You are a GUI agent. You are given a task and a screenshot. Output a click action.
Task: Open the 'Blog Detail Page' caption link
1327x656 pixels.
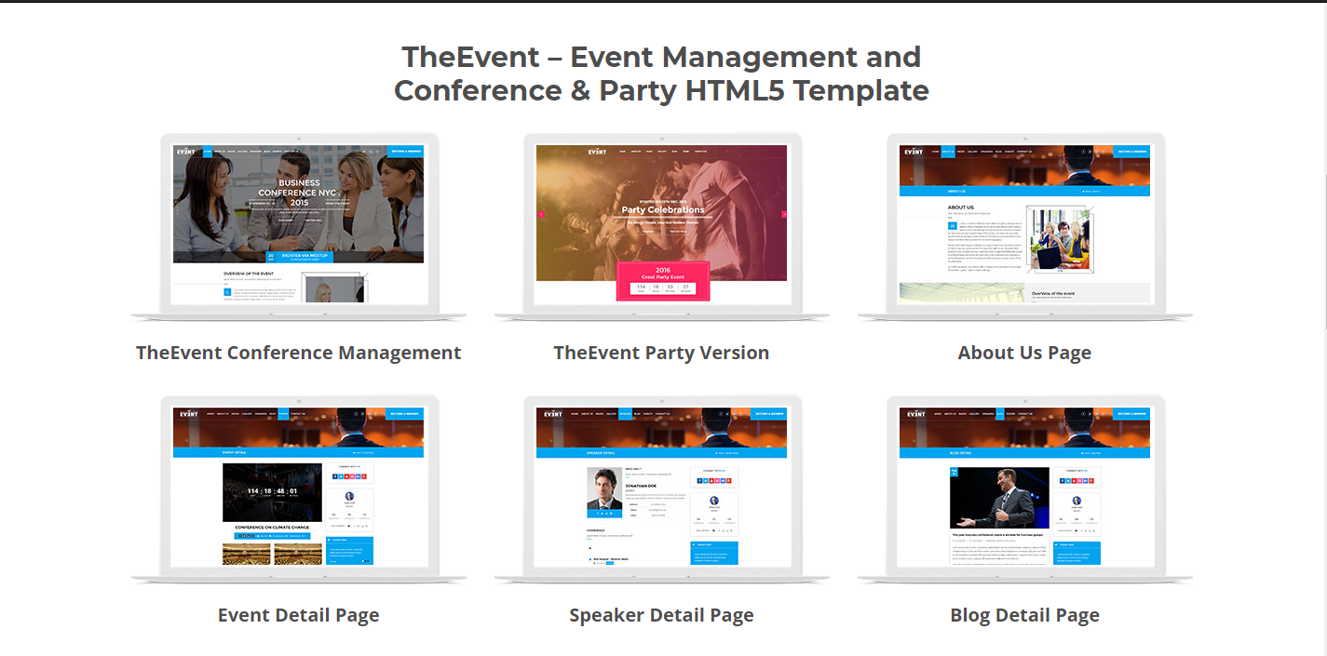(x=1024, y=615)
